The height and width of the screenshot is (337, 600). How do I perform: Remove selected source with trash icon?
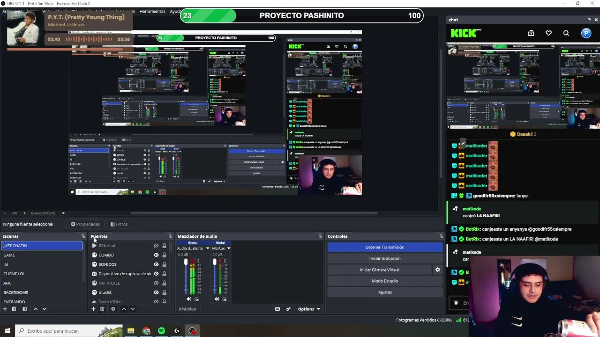[x=102, y=309]
